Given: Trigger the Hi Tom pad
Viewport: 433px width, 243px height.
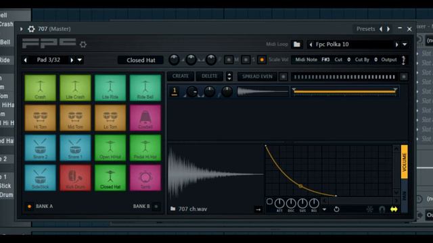Looking at the screenshot, I should coord(41,118).
